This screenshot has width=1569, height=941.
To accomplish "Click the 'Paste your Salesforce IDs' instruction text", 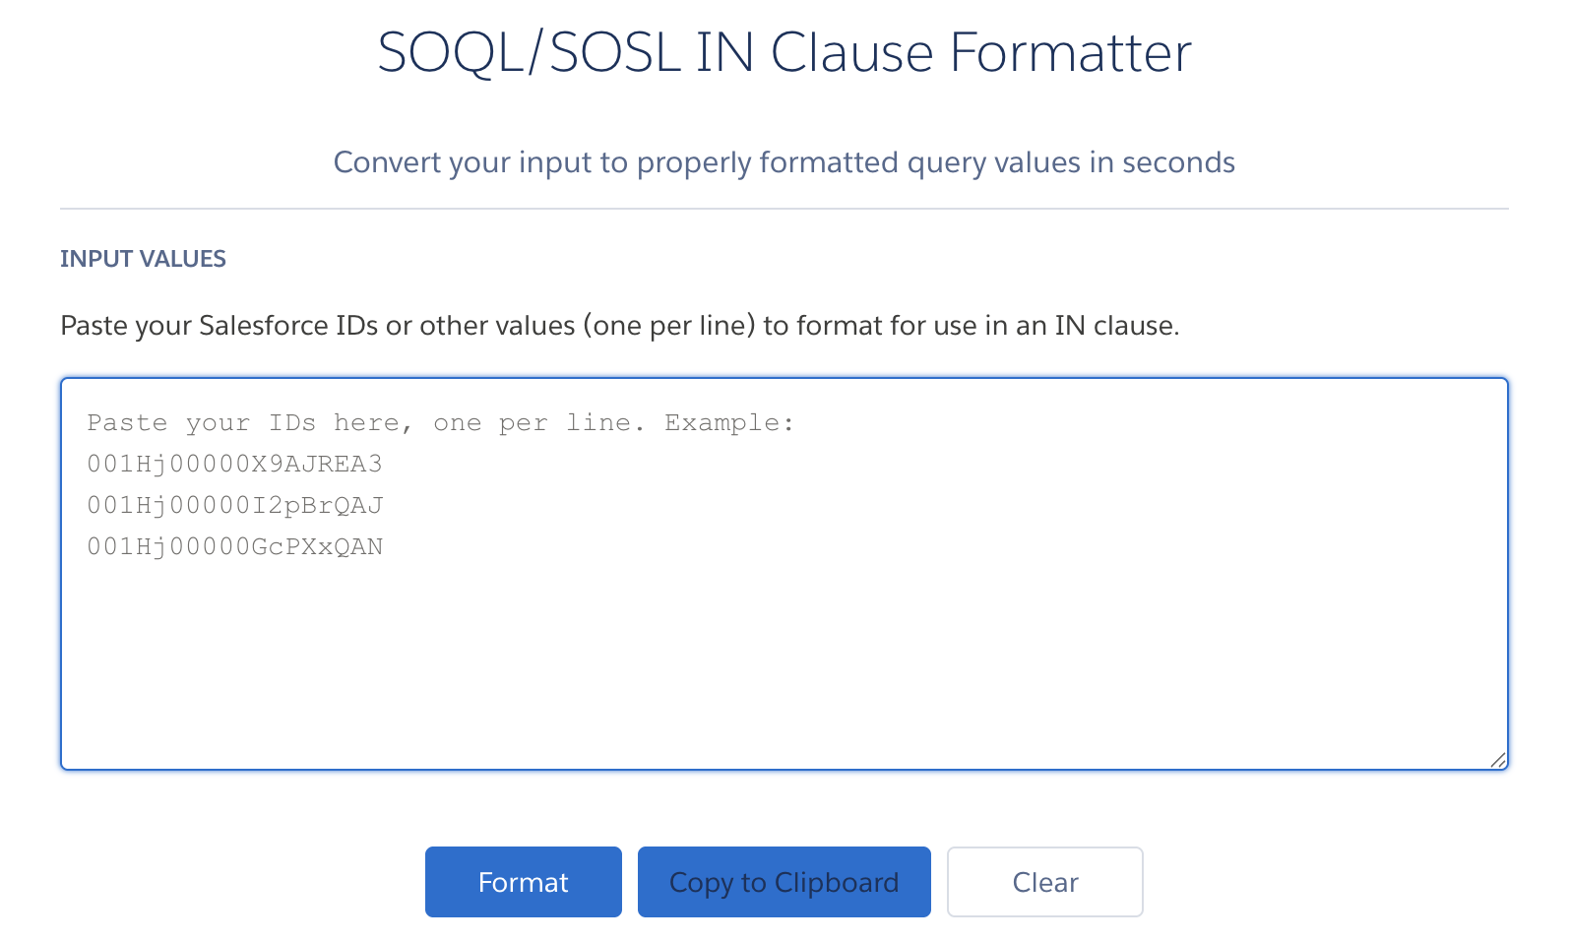I will coord(619,326).
